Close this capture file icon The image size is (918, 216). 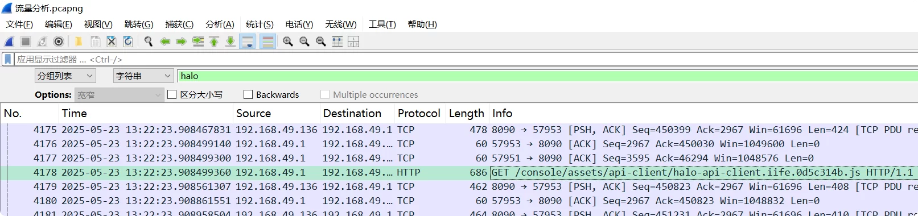pos(112,41)
